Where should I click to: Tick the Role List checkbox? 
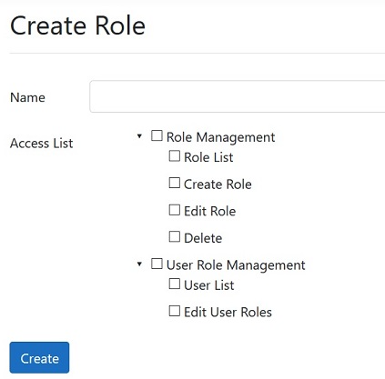tap(175, 156)
